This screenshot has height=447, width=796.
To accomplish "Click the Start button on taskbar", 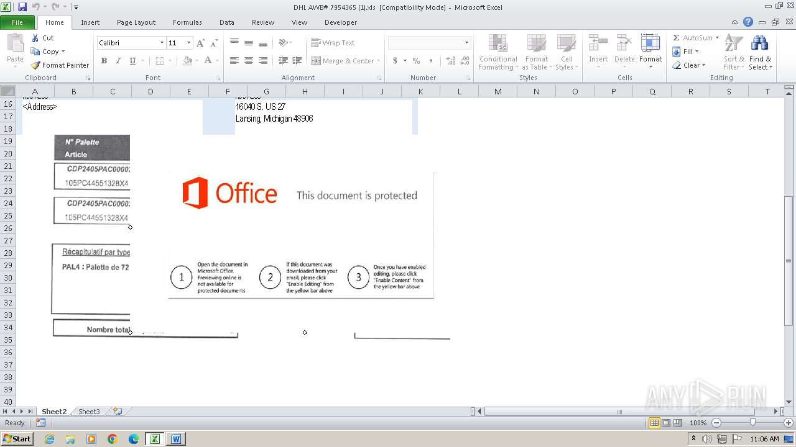I will [x=17, y=439].
